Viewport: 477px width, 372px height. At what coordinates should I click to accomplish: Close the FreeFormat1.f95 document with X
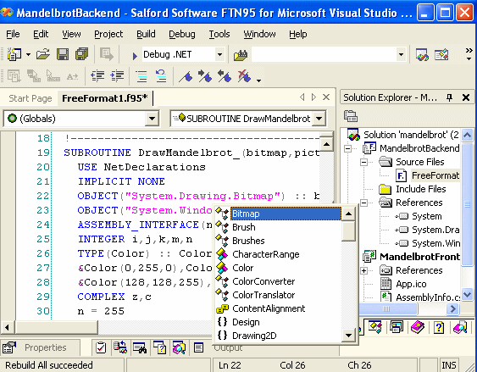click(x=326, y=97)
